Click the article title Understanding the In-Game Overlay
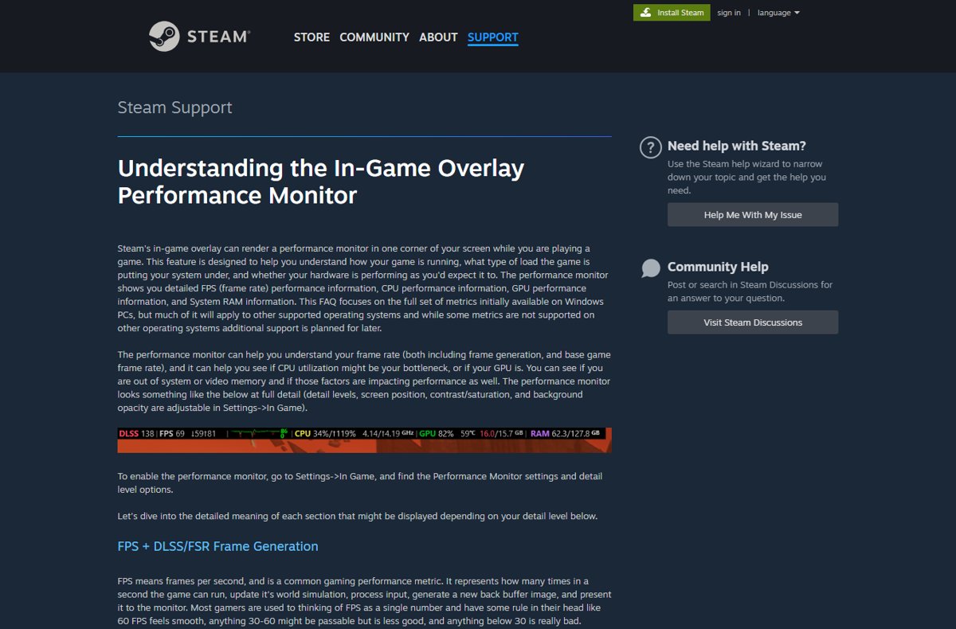This screenshot has width=956, height=629. [x=321, y=182]
